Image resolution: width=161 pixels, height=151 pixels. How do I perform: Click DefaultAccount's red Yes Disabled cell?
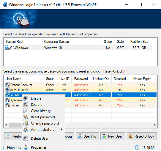(x=120, y=85)
